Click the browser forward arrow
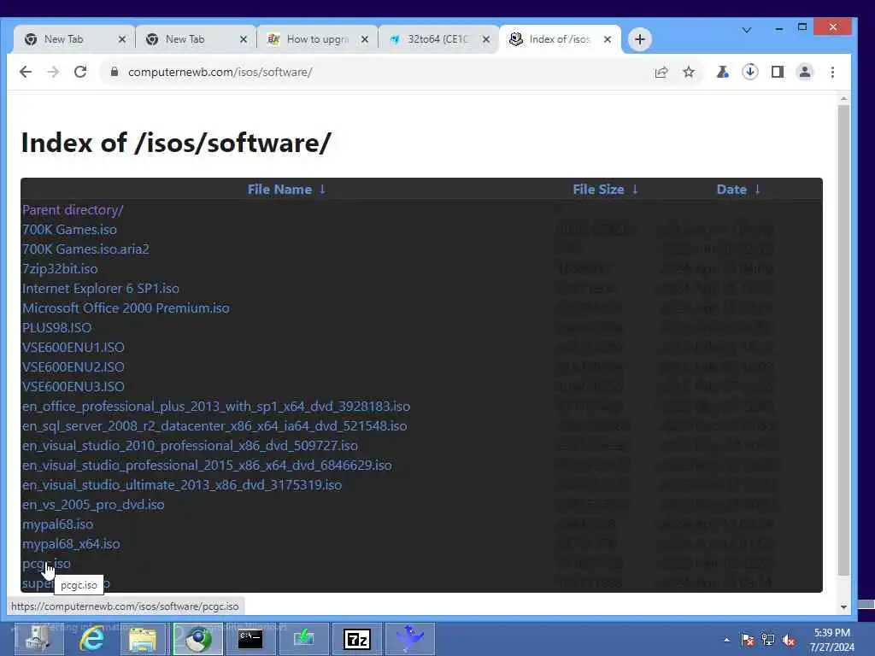The height and width of the screenshot is (656, 875). 53,72
